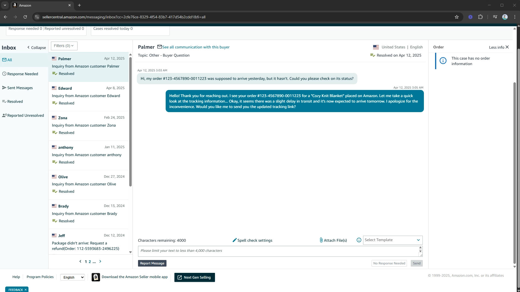
Task: Click the Cases resolved today 0 counter
Action: (113, 28)
